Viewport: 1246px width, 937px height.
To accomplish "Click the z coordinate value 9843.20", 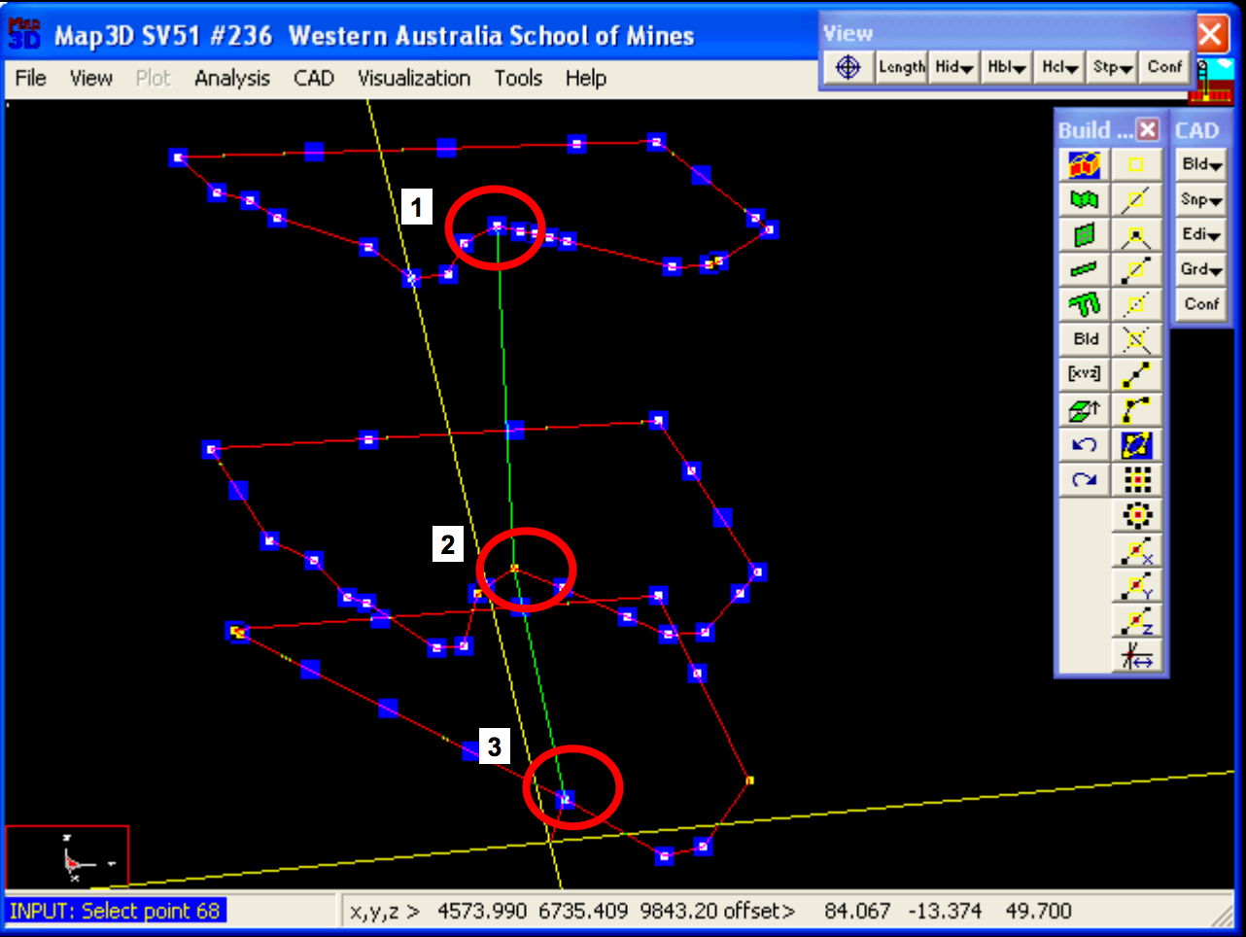I will [678, 911].
